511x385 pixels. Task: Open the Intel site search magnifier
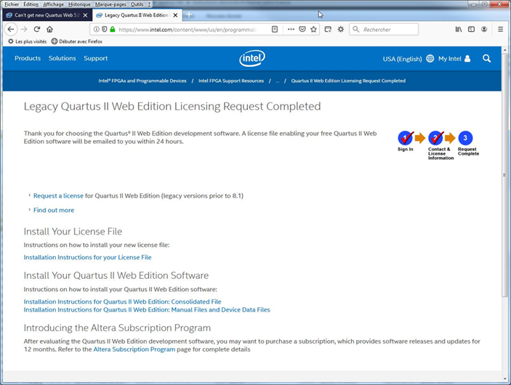(x=486, y=59)
